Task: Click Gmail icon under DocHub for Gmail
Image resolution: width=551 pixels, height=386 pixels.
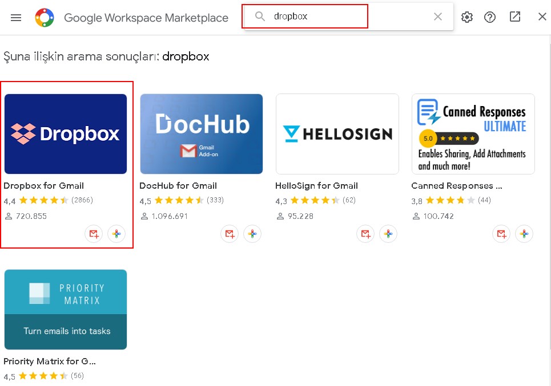Action: [230, 234]
